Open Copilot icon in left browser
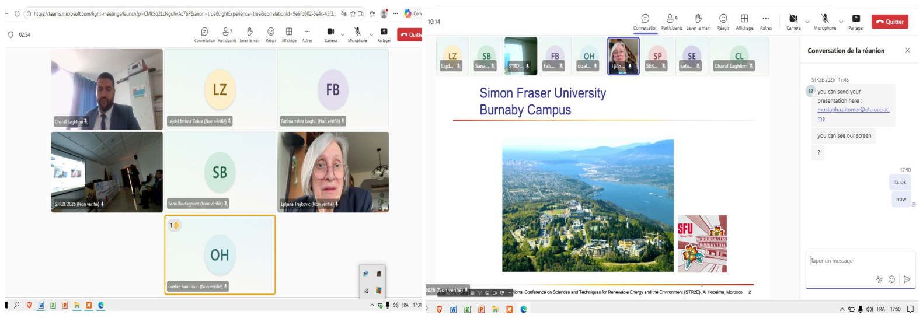The image size is (923, 318). tap(408, 13)
